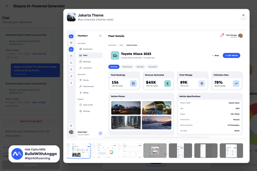Click the search icon next to FleetRent
Image resolution: width=257 pixels, height=171 pixels.
[100, 36]
